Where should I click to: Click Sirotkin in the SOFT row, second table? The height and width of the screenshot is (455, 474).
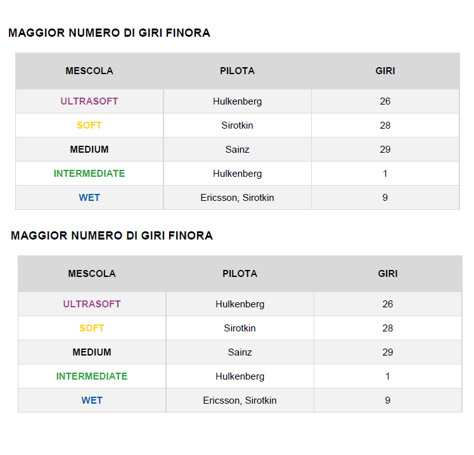(240, 328)
